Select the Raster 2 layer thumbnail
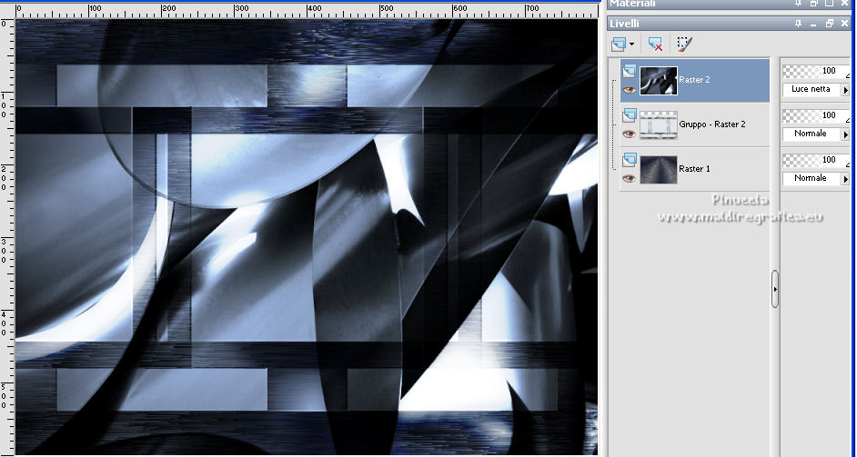Viewport: 857px width, 457px height. (x=658, y=81)
